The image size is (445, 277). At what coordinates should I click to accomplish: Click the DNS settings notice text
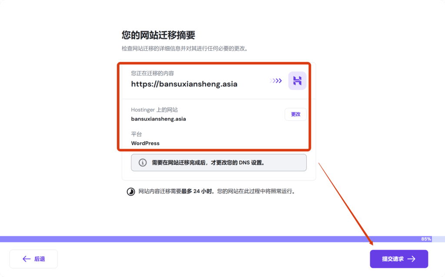pos(208,163)
